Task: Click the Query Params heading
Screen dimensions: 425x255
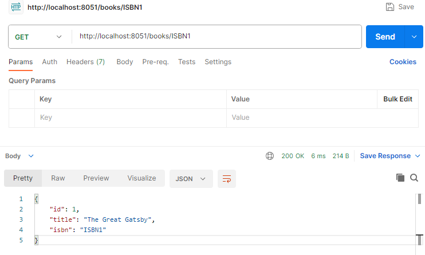Action: click(32, 81)
